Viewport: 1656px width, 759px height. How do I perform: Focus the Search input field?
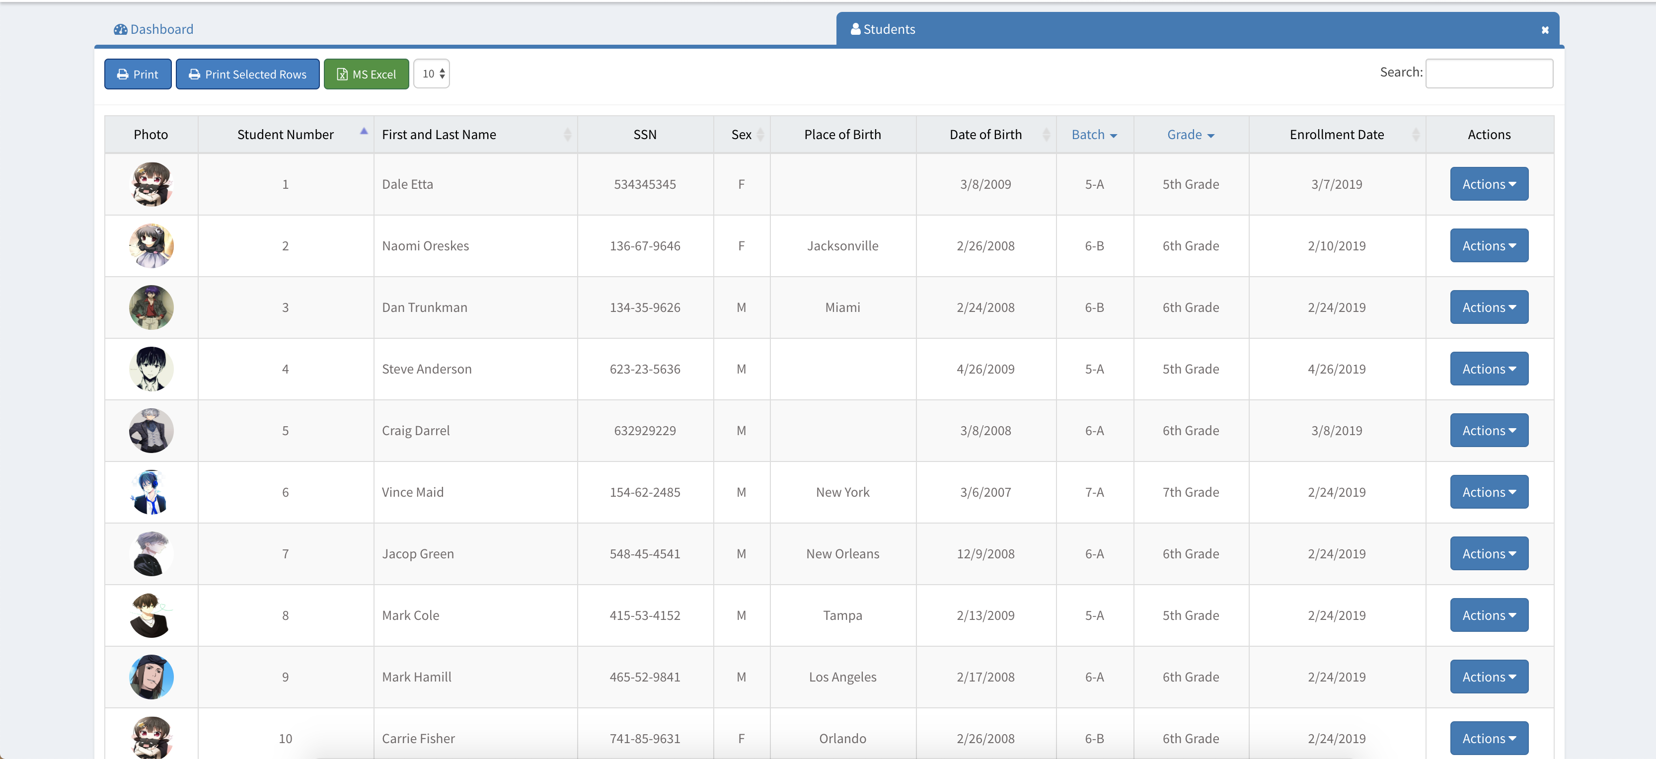[1489, 73]
